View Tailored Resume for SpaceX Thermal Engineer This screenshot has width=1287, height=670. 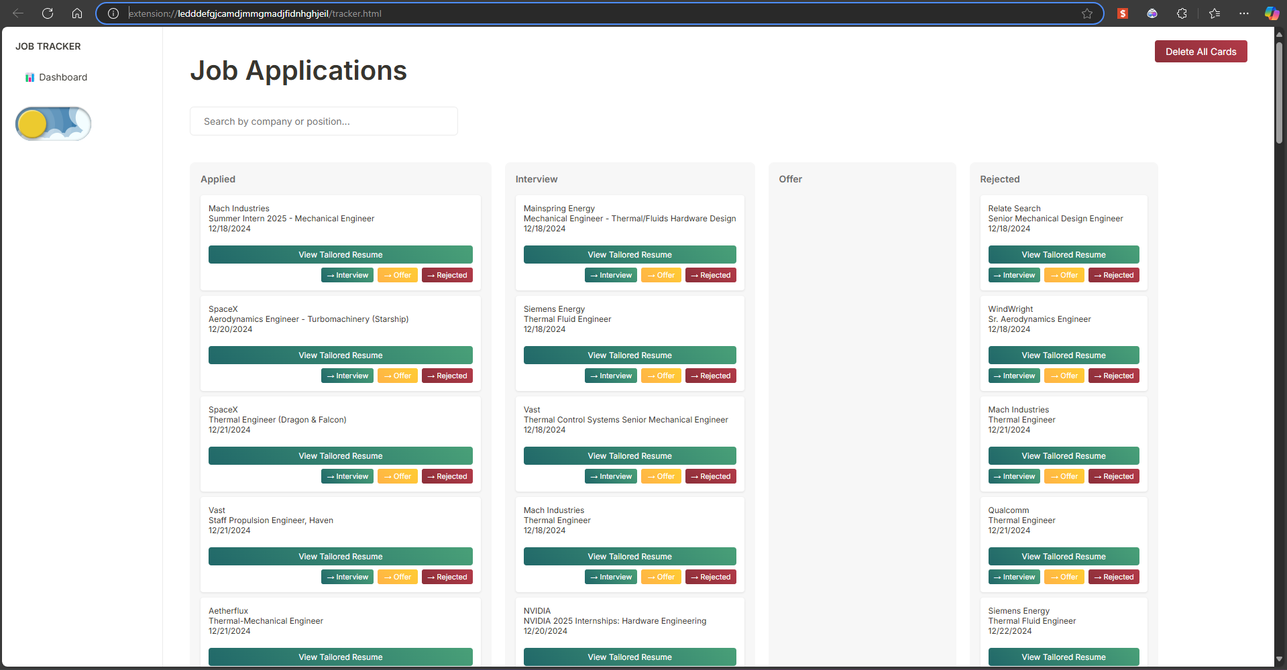341,456
